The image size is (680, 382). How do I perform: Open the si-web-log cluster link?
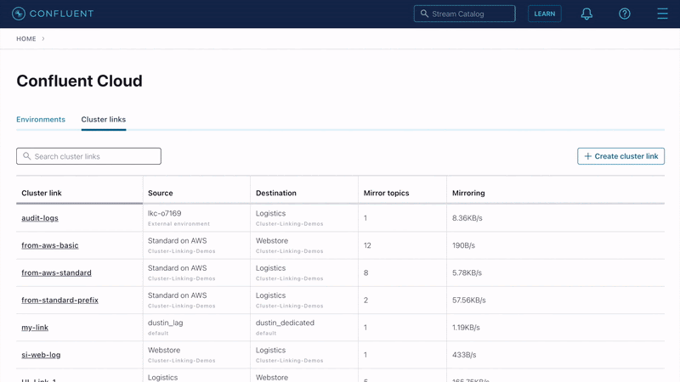click(41, 355)
